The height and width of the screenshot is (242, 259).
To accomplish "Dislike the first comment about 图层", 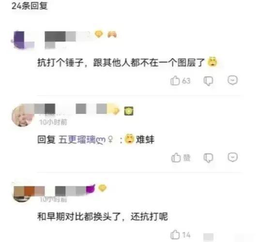I will pos(208,81).
